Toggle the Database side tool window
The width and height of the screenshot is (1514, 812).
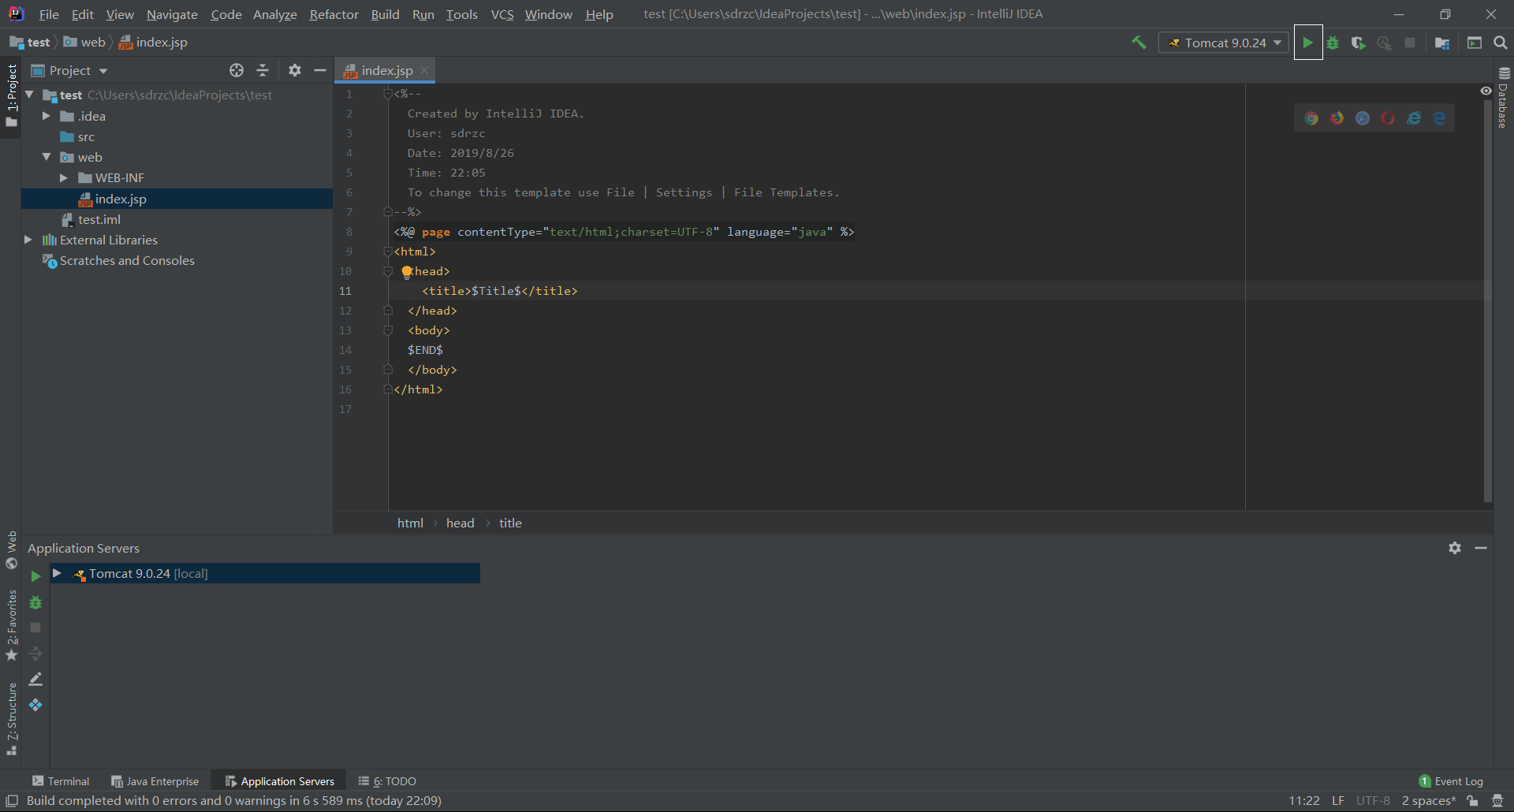1504,98
